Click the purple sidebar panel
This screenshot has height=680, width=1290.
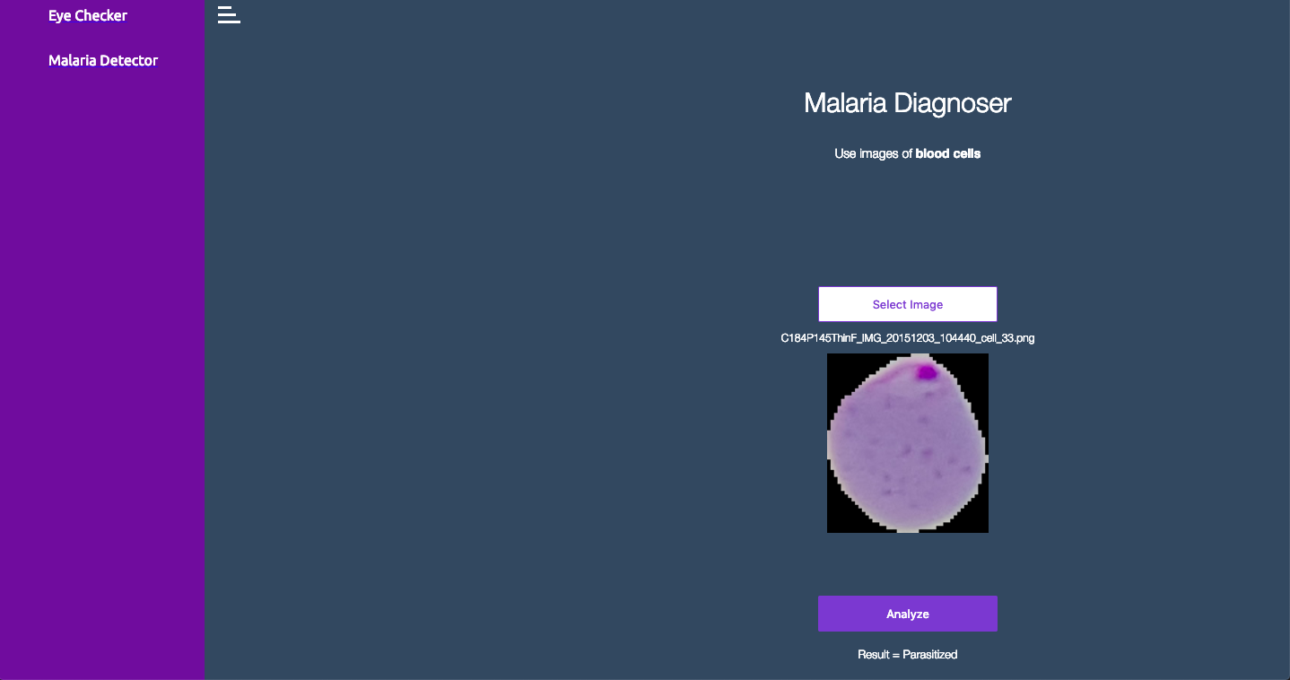101,359
